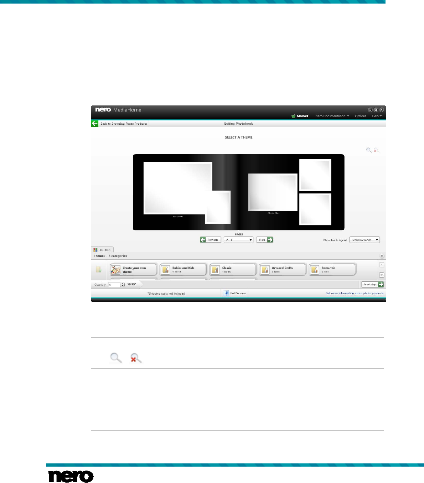Click the left page caption placeholder text
Image resolution: width=424 pixels, height=483 pixels.
point(179,217)
